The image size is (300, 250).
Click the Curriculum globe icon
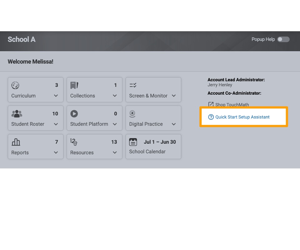(x=15, y=85)
